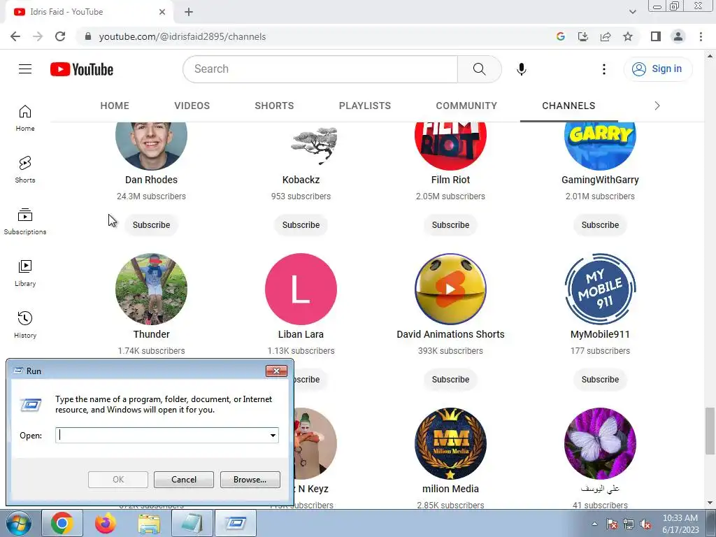Switch to the COMMUNITY tab
Screen dimensions: 716x537
pyautogui.click(x=466, y=106)
